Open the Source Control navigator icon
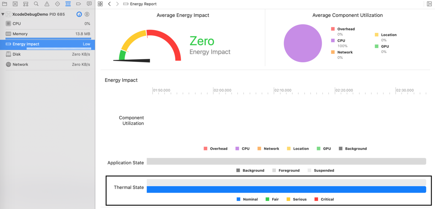435x209 pixels. 15,4
